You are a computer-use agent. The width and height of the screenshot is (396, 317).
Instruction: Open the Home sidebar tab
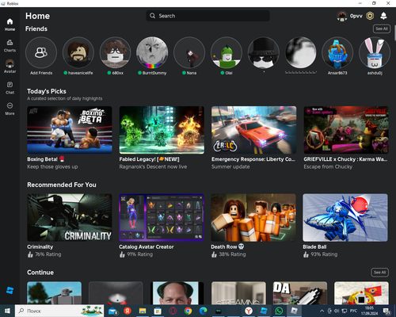(x=10, y=25)
